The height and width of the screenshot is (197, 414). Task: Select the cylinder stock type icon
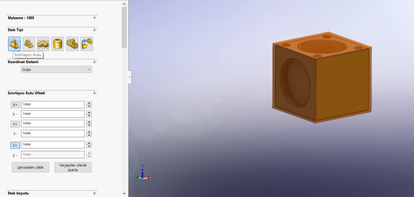pyautogui.click(x=58, y=44)
